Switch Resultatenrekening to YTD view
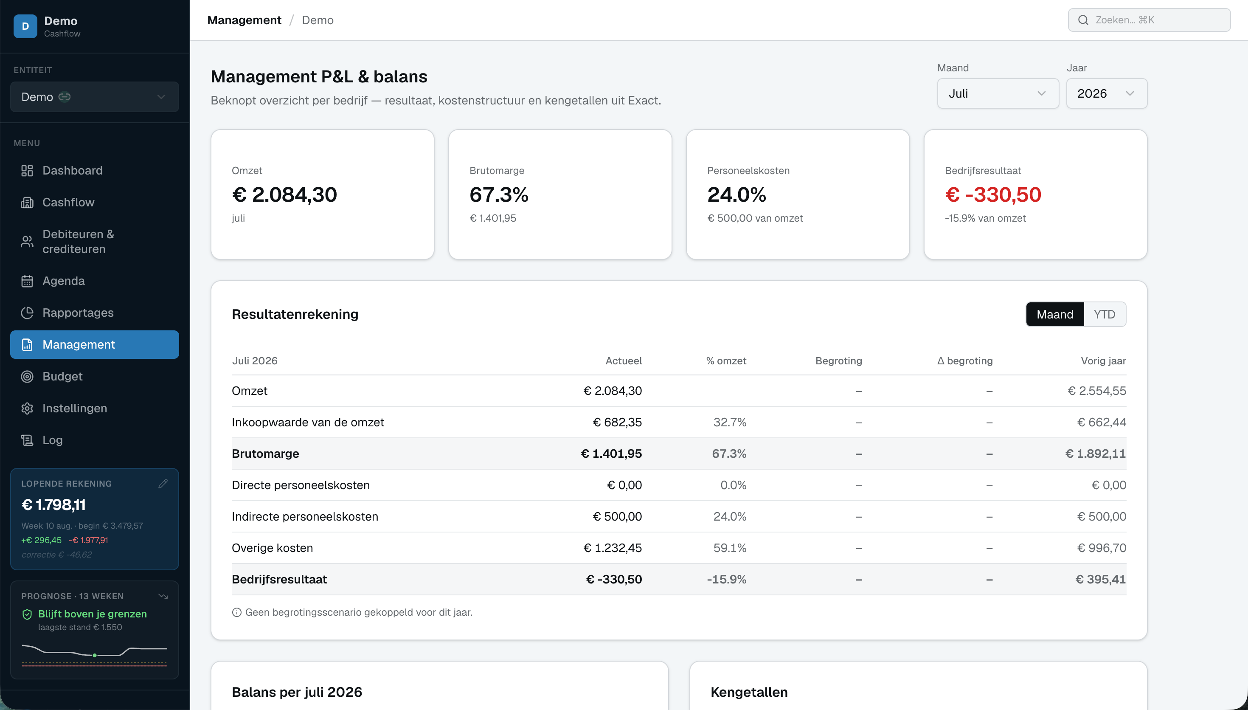 coord(1104,314)
